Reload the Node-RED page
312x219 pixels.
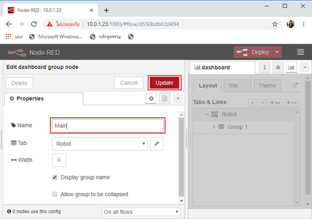[34, 25]
